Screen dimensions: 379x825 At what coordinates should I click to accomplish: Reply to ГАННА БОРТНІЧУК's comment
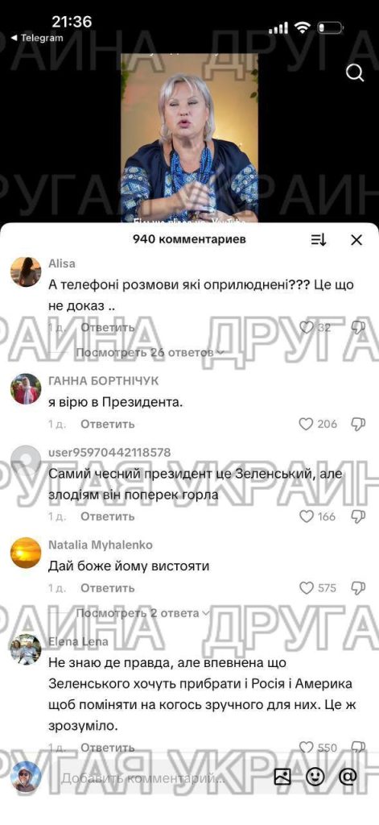[x=107, y=424]
